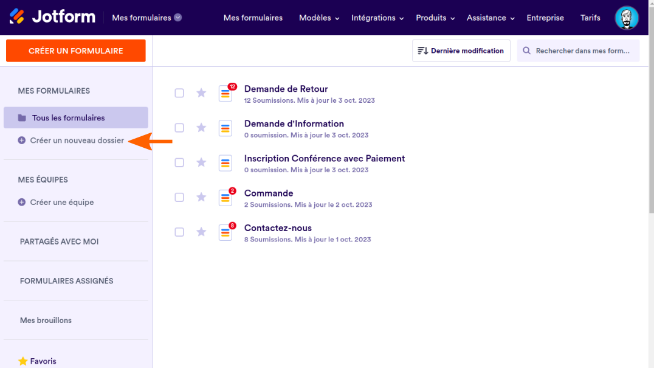Click plus icon next to Créer une équipe

tap(22, 202)
